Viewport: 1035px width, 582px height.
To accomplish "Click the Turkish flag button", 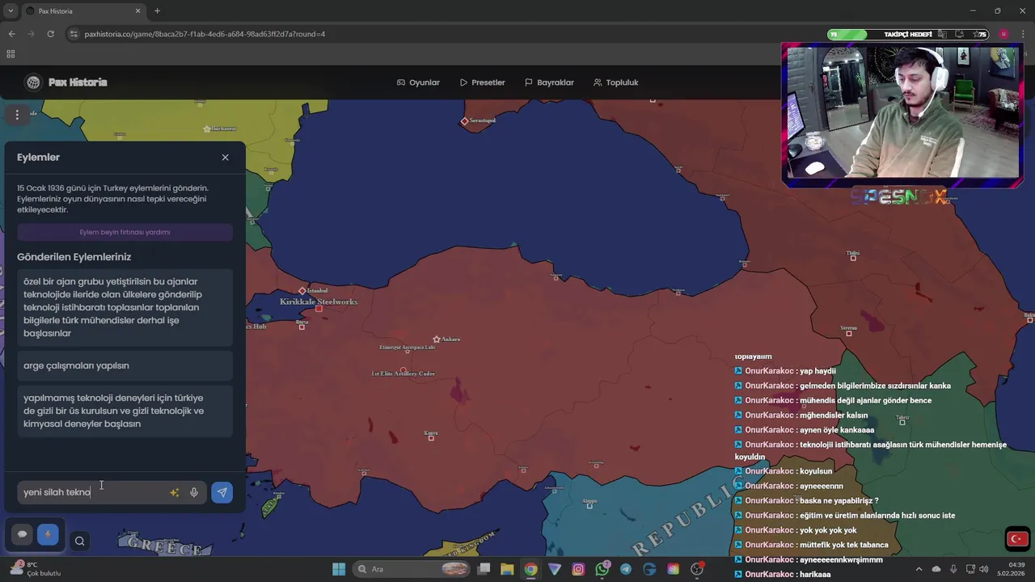I will coord(1017,539).
